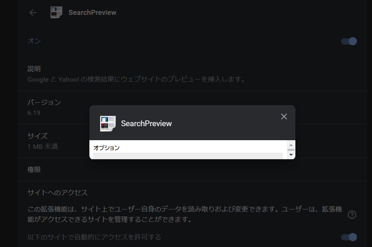
Task: Click the 1 MB 未満 size value
Action: click(x=43, y=146)
